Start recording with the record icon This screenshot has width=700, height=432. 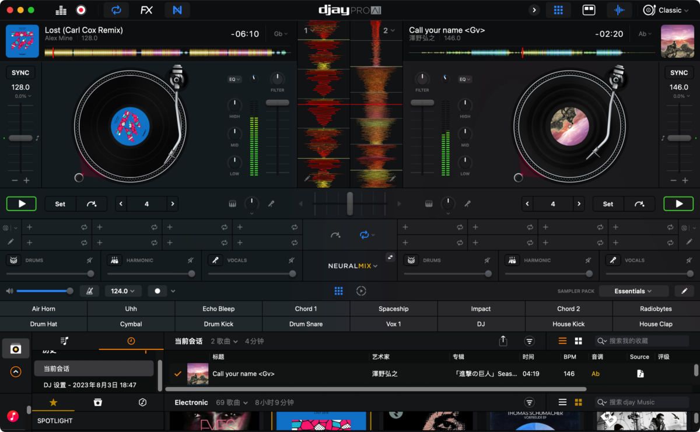coord(81,10)
